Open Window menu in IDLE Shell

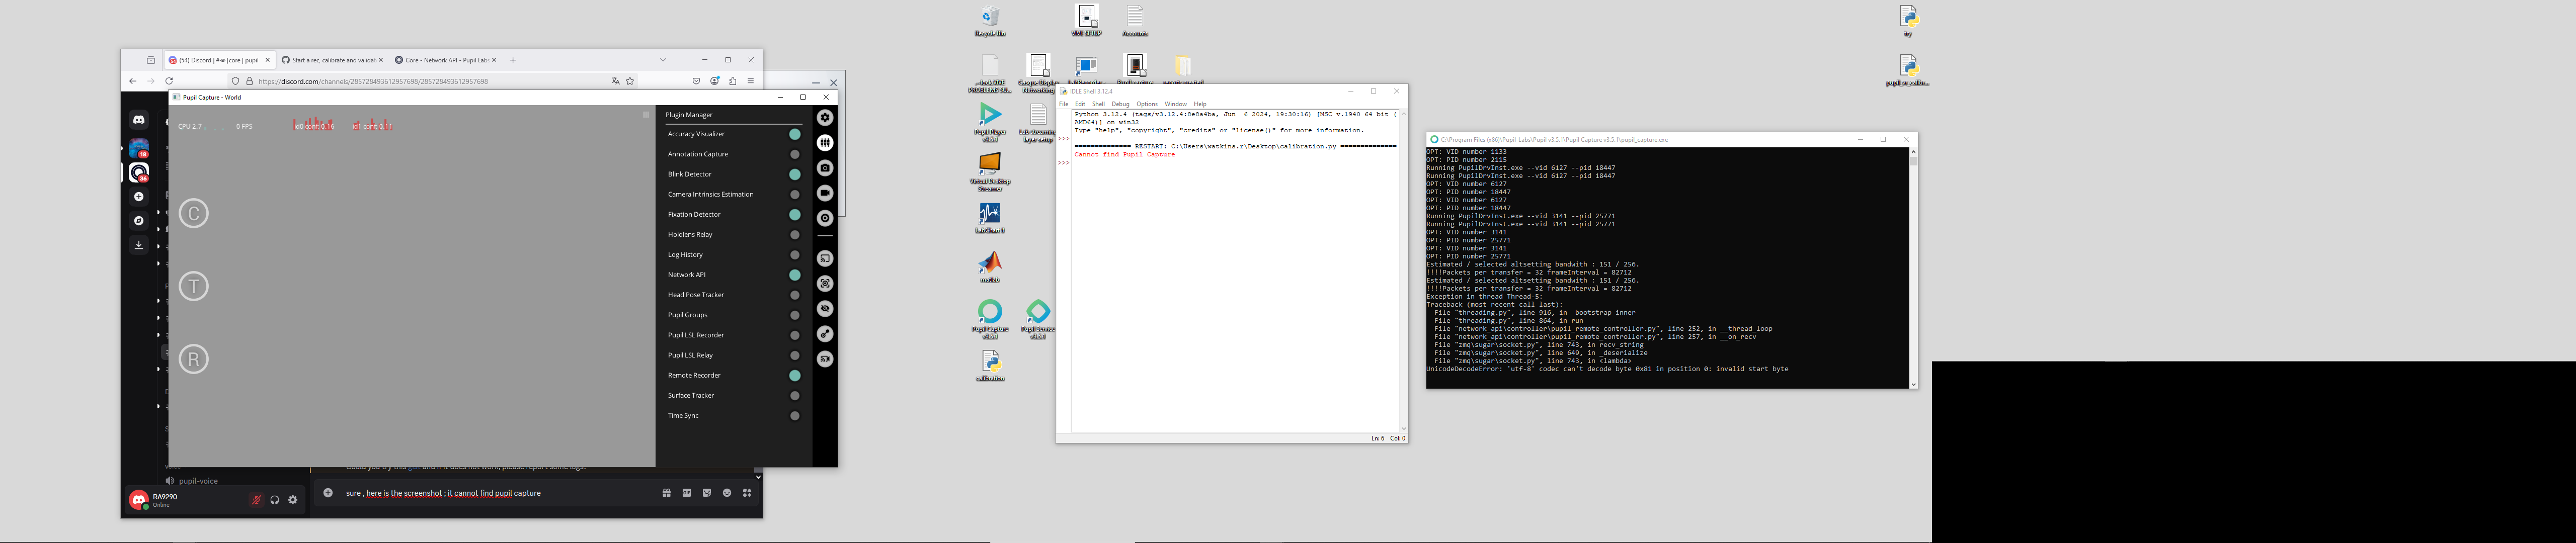1176,104
